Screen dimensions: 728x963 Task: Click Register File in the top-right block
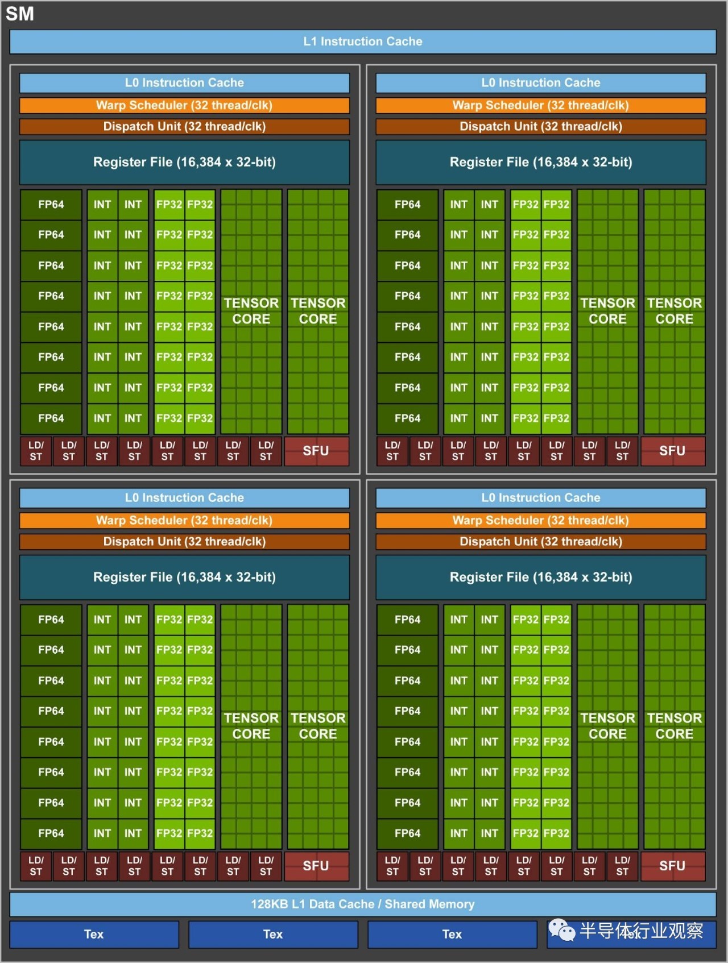(541, 163)
